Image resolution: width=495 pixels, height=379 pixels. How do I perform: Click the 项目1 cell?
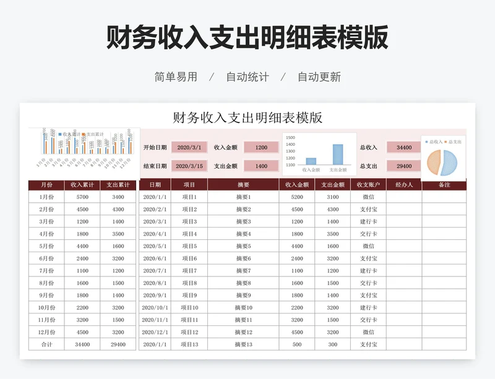tap(189, 197)
